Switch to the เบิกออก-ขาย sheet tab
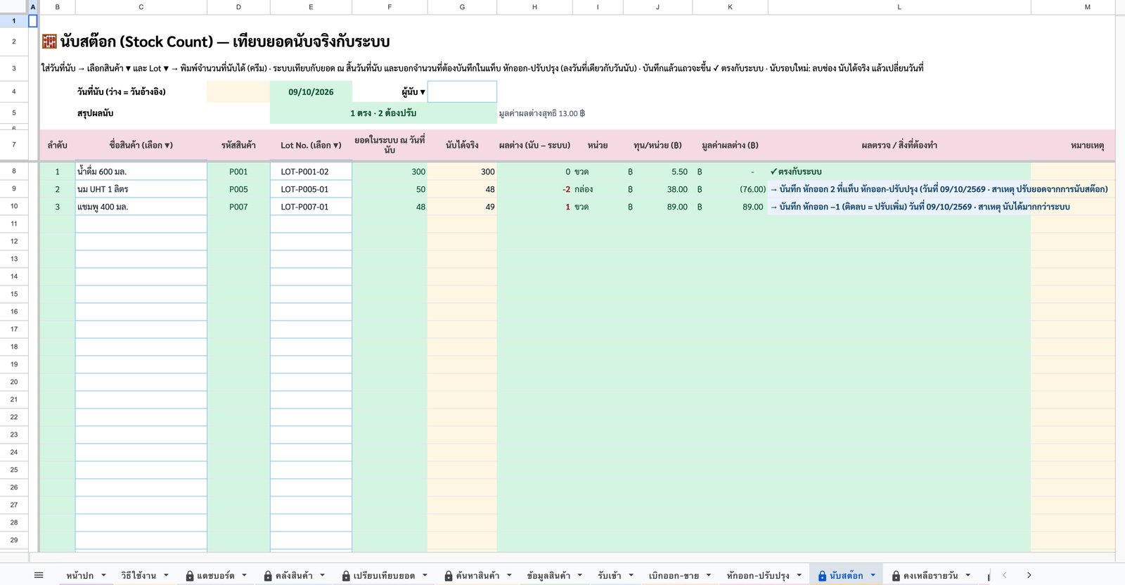Viewport: 1125px width, 585px height. point(674,575)
